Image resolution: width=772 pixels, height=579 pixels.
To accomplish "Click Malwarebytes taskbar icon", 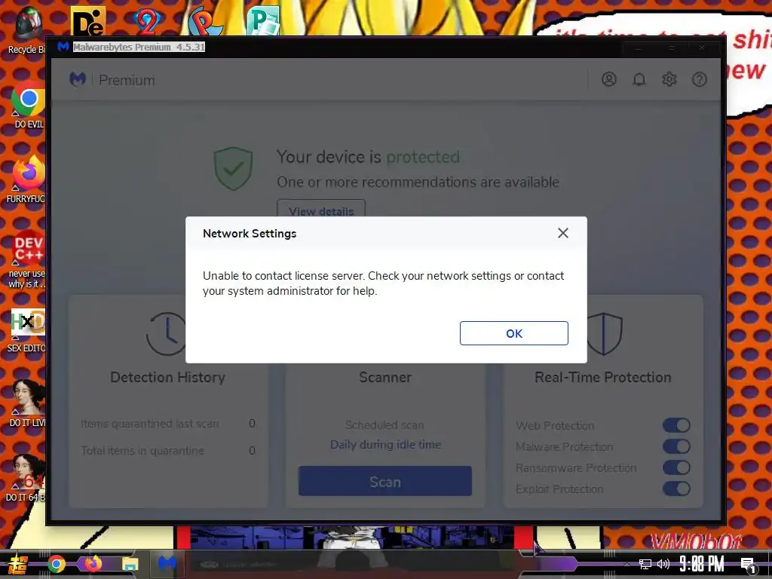I will (x=167, y=564).
